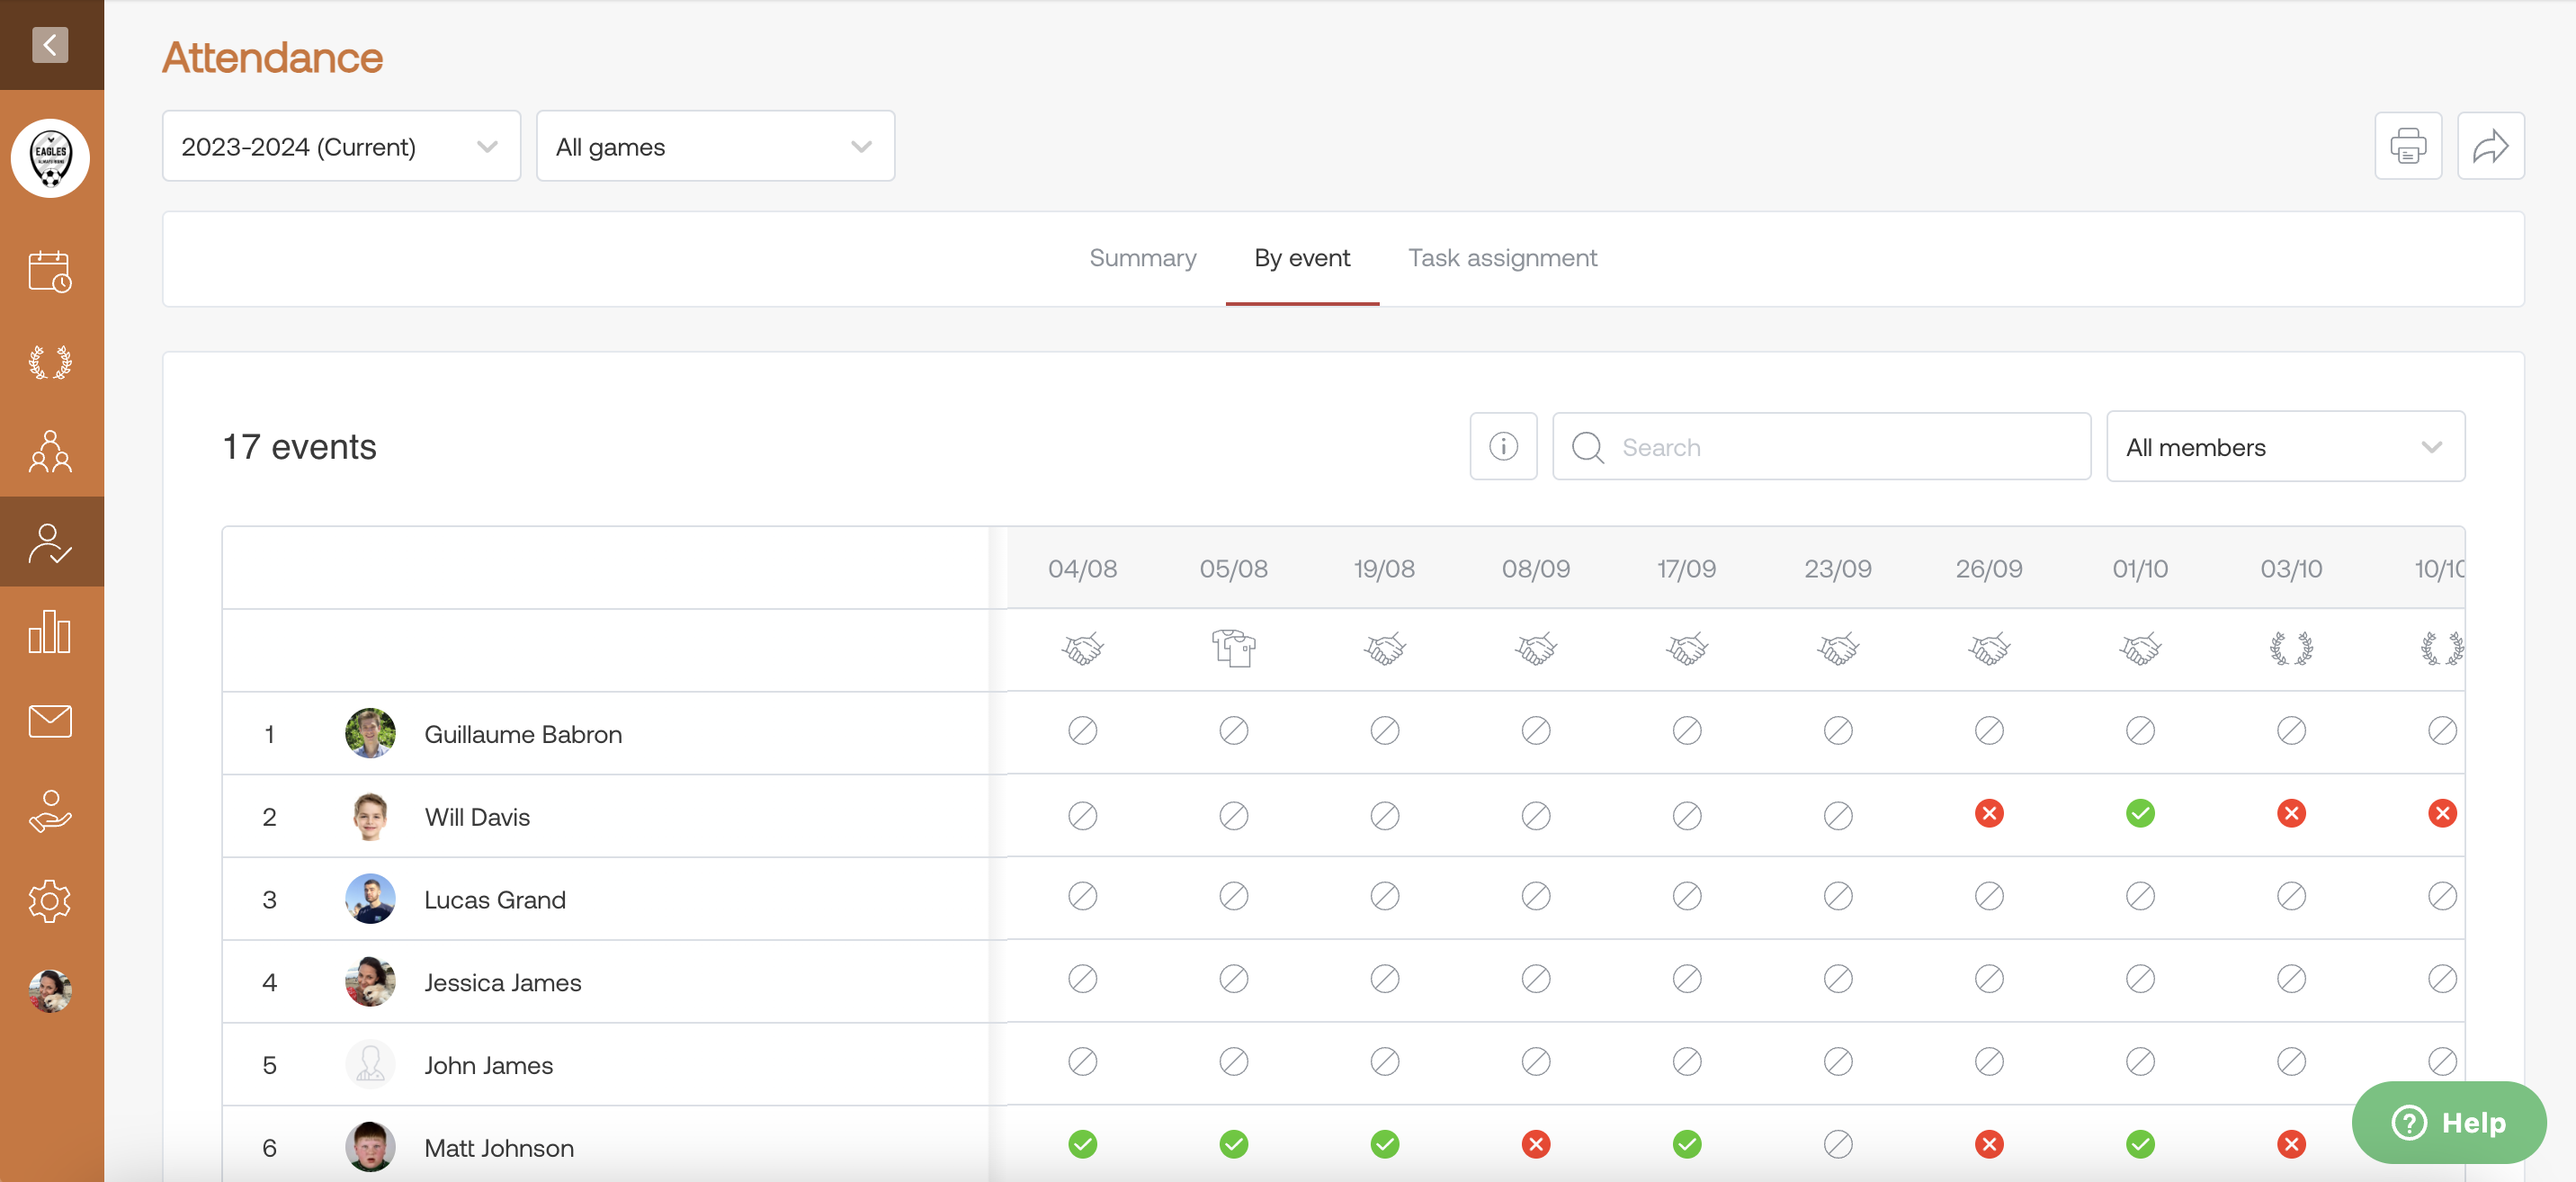Click the 03/10 event date header

click(x=2291, y=569)
